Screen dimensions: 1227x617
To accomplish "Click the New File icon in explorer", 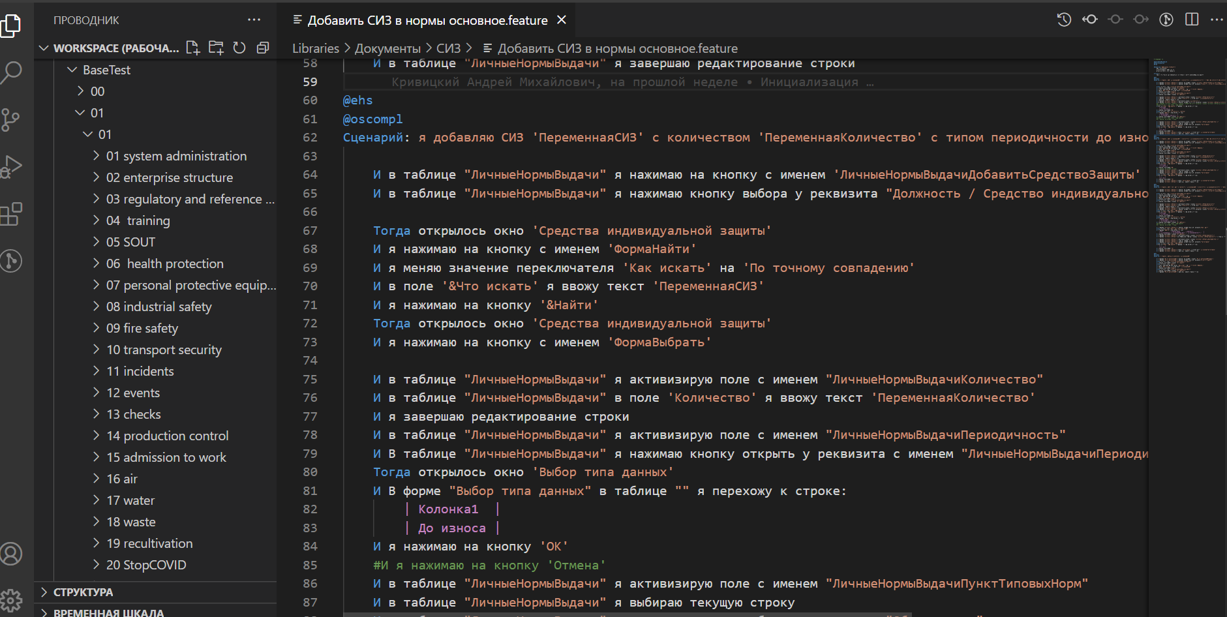I will 192,48.
